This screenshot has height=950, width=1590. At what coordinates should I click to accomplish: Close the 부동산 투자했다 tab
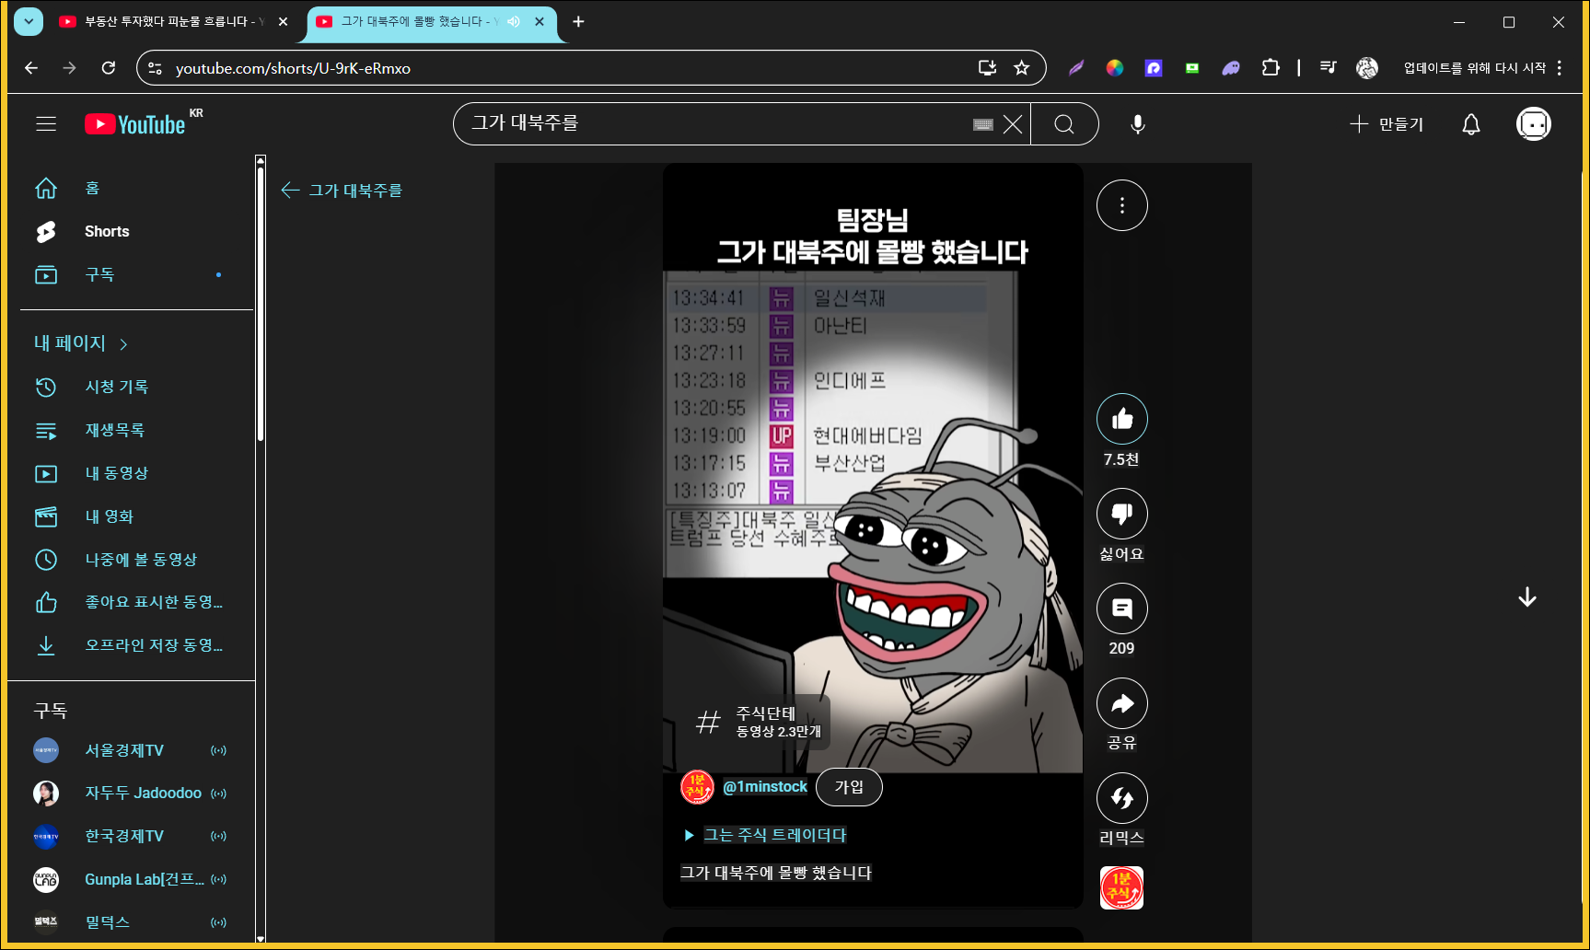click(284, 21)
